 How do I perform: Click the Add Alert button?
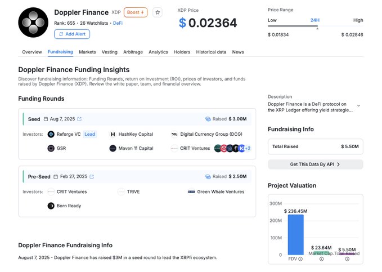(x=72, y=34)
